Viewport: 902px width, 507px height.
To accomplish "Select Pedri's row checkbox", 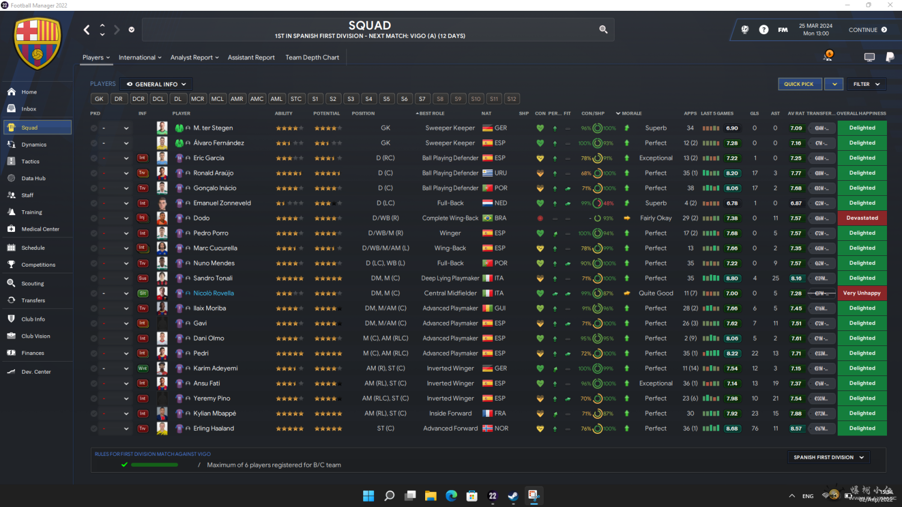I will pyautogui.click(x=94, y=353).
